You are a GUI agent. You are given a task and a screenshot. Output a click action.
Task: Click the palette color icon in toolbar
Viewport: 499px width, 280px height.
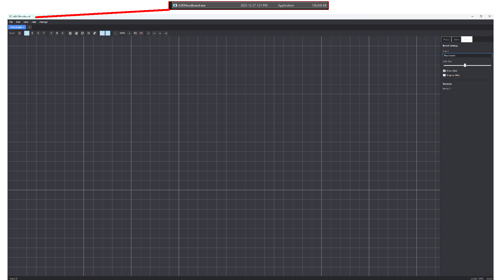[x=82, y=33]
